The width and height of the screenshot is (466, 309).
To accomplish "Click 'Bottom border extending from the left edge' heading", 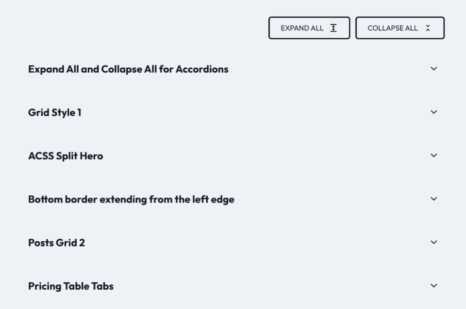I will (x=131, y=200).
